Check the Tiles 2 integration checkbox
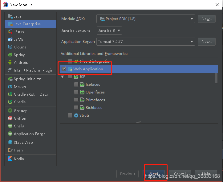Screen dimensions: 223x182 coord(70,61)
